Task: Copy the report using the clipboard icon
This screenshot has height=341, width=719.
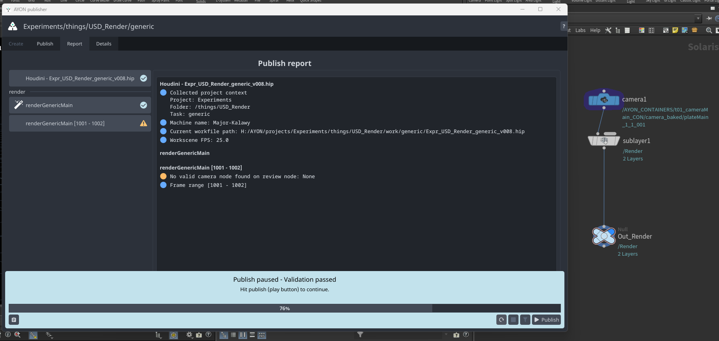Action: click(14, 320)
